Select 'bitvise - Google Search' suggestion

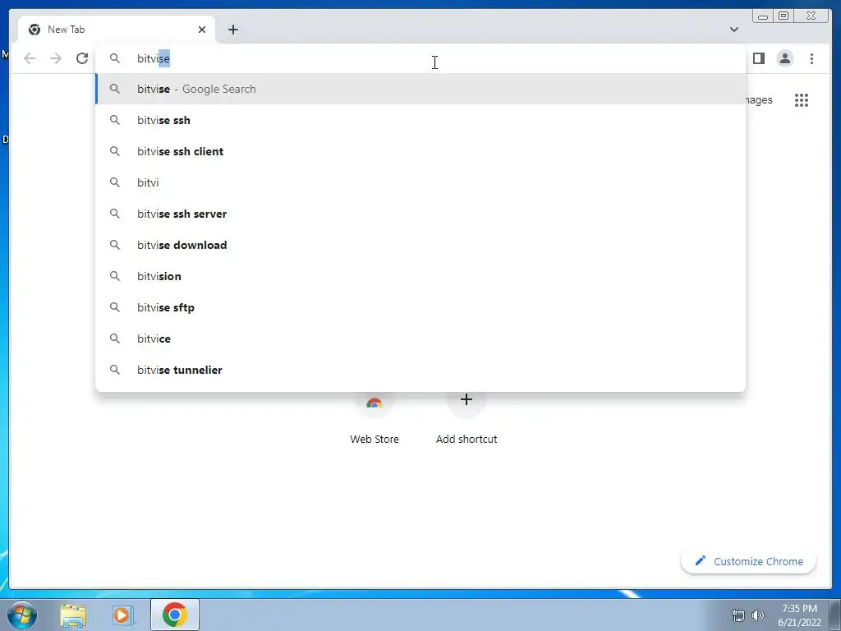pyautogui.click(x=420, y=89)
